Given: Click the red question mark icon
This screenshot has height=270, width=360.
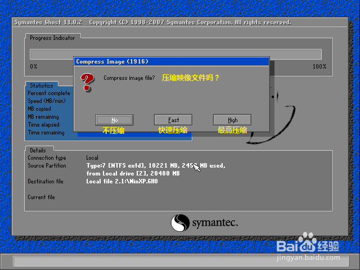Looking at the screenshot, I should pyautogui.click(x=87, y=82).
